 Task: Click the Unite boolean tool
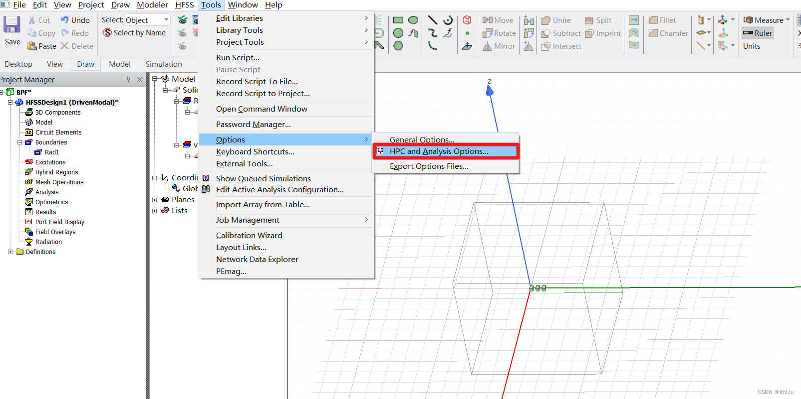tap(556, 20)
